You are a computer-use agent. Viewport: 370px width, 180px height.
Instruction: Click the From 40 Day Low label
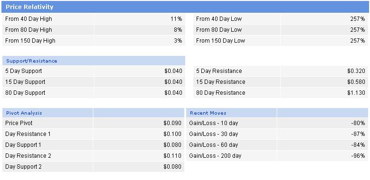click(219, 19)
